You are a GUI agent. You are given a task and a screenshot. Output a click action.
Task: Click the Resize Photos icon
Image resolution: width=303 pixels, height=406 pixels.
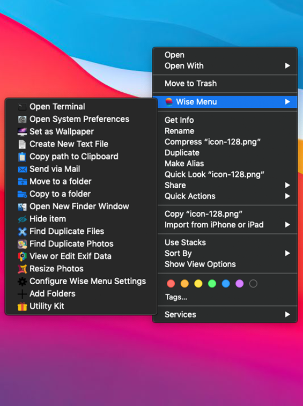(23, 269)
